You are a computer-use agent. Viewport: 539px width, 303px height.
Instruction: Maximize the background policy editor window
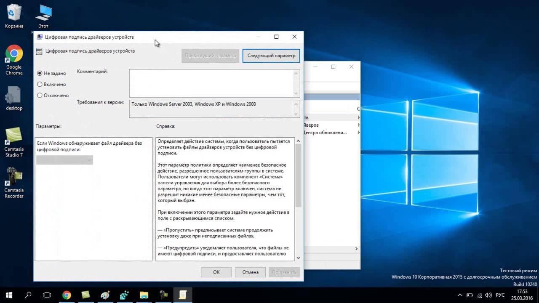tap(333, 66)
